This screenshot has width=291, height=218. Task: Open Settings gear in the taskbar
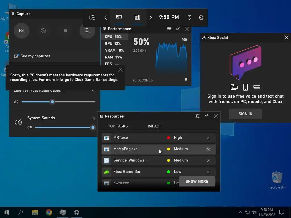76,212
